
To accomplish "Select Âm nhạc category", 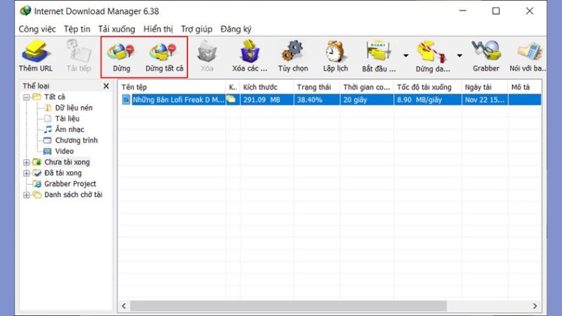I will (70, 129).
